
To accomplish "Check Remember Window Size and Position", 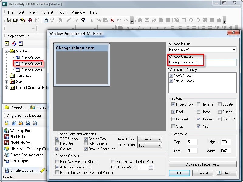I will [57, 172].
